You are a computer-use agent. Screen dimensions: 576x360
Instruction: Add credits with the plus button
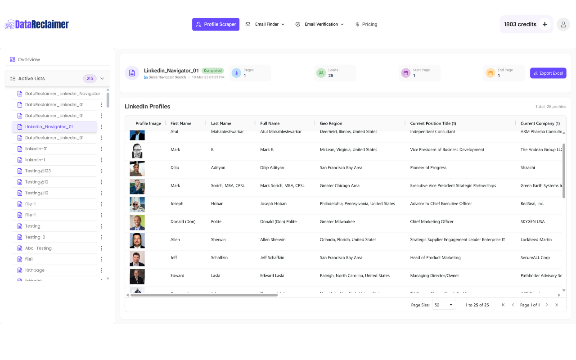544,24
